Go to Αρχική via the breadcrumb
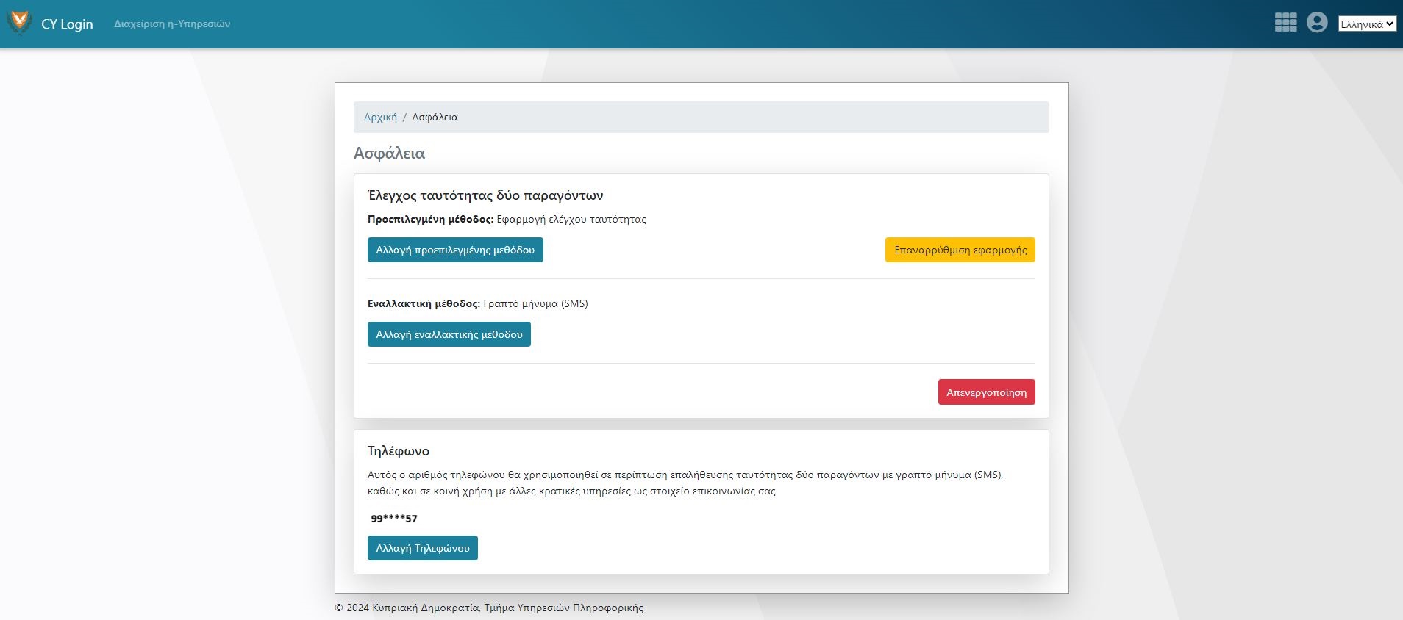 (380, 118)
